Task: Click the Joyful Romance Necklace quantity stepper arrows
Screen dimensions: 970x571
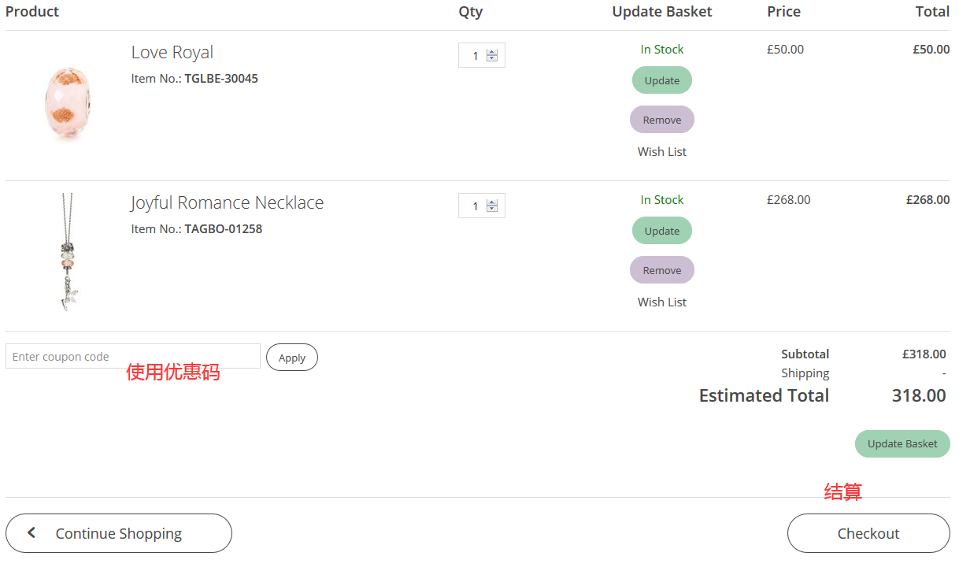Action: (x=492, y=206)
